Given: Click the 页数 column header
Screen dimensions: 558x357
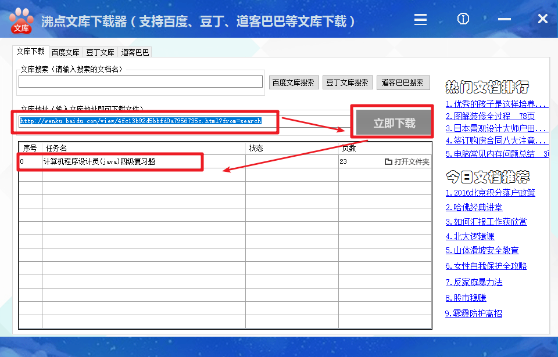Looking at the screenshot, I should point(385,148).
